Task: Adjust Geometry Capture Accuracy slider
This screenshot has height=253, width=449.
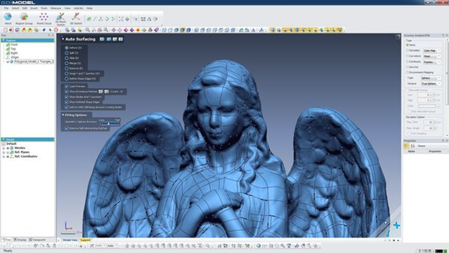Action: (x=110, y=123)
